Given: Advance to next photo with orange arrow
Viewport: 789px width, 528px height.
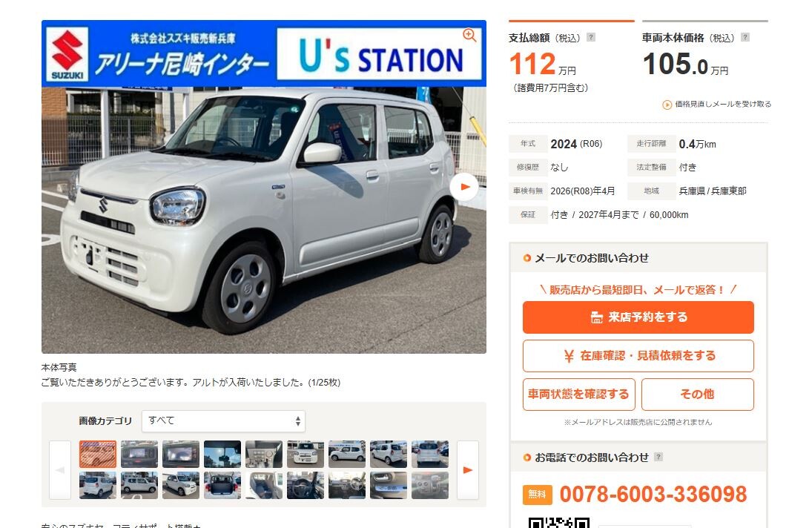Looking at the screenshot, I should tap(464, 187).
